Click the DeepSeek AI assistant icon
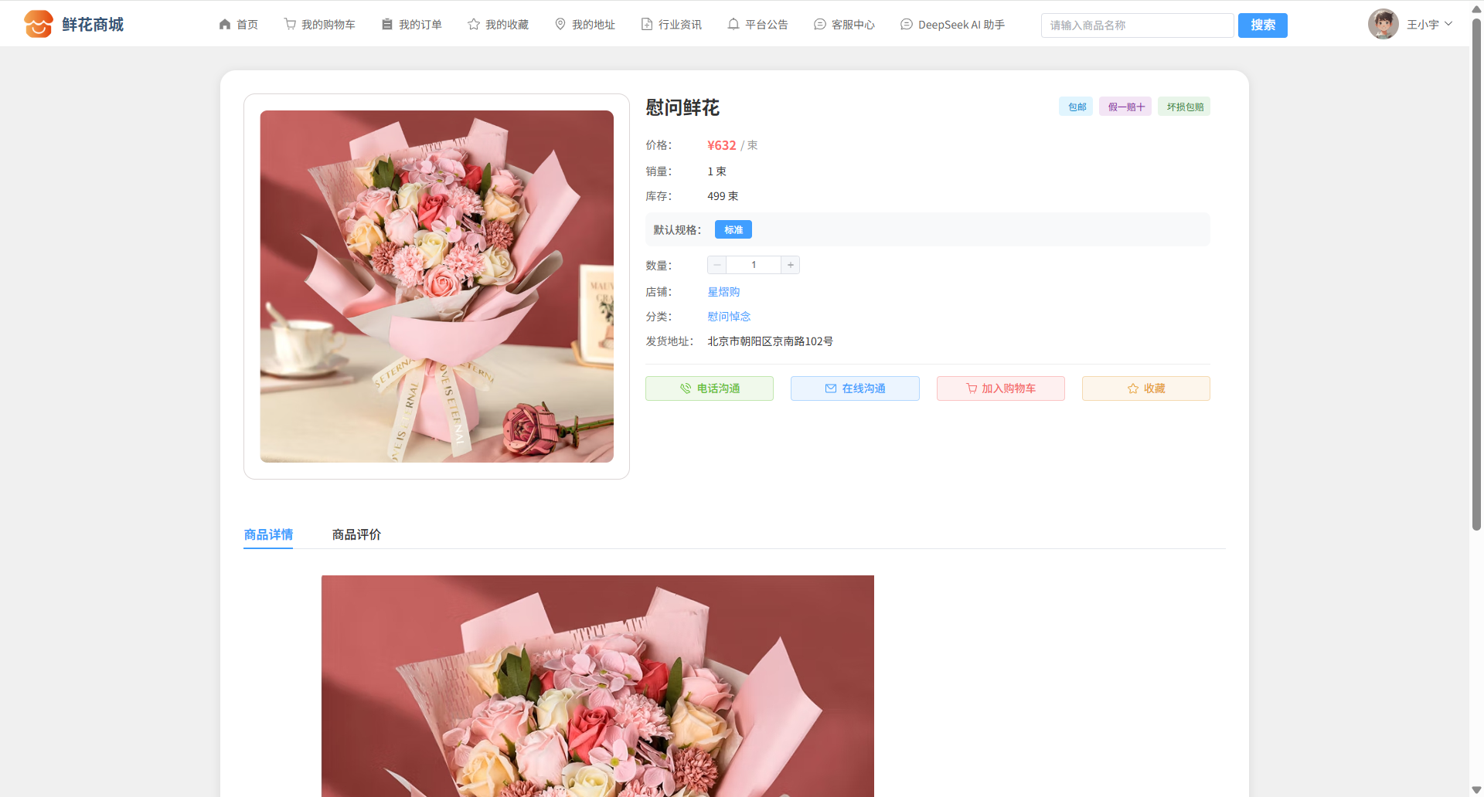 (907, 25)
